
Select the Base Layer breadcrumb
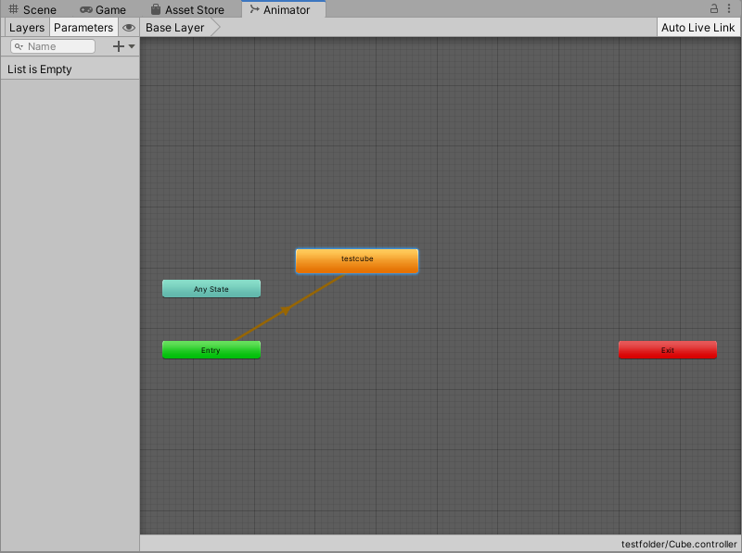pos(174,27)
